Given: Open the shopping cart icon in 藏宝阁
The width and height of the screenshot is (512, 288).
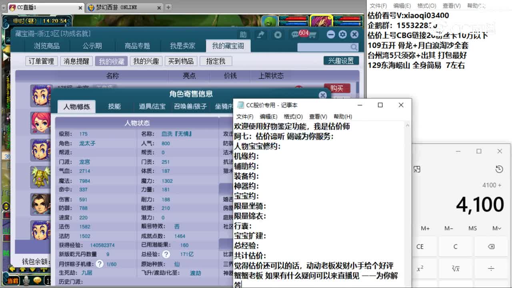Looking at the screenshot, I should pyautogui.click(x=313, y=35).
